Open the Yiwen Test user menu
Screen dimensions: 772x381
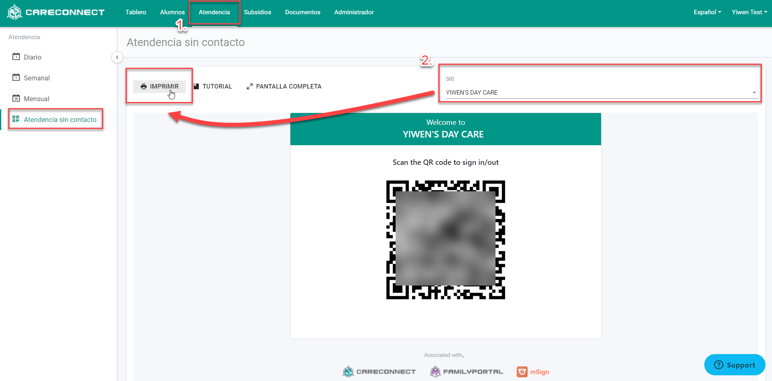tap(749, 12)
